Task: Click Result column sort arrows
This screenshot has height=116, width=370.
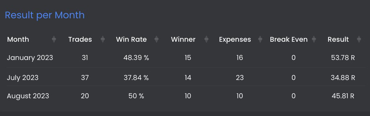Action: [359, 39]
